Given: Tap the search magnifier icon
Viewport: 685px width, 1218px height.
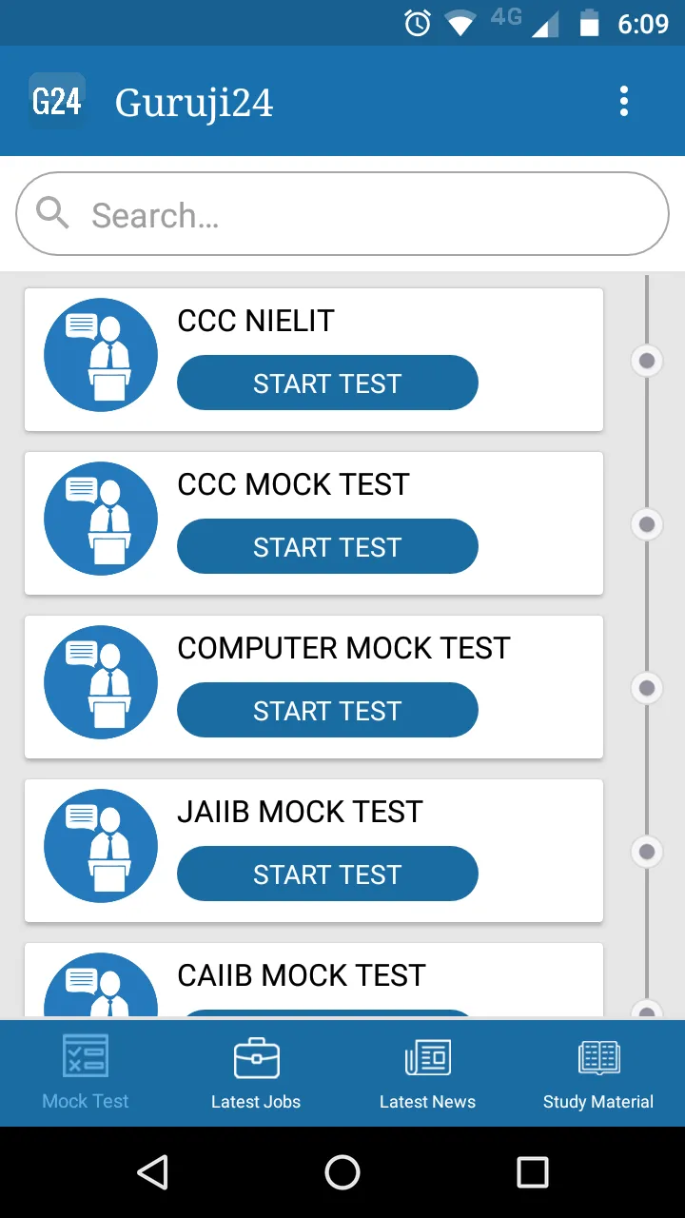Looking at the screenshot, I should (x=53, y=213).
